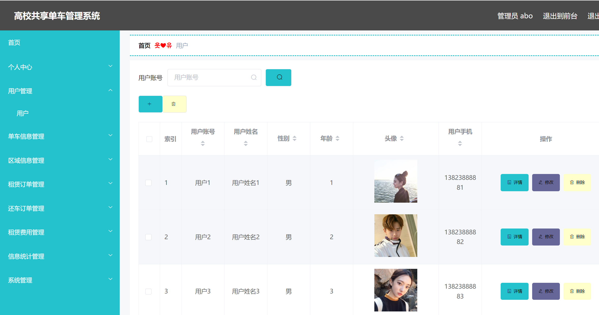Viewport: 599px width, 315px height.
Task: Toggle the select-all header checkbox
Action: pos(149,139)
